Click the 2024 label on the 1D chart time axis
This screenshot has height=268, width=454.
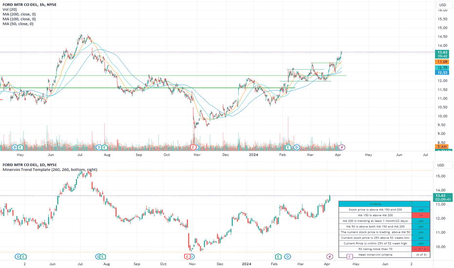[x=246, y=264]
